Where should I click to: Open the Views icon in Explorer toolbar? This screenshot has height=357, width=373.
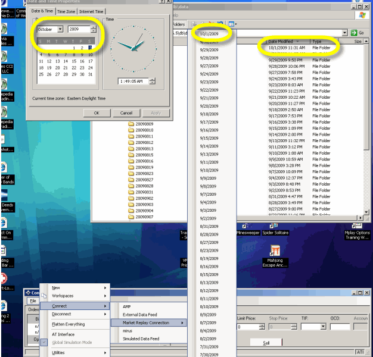(x=231, y=24)
